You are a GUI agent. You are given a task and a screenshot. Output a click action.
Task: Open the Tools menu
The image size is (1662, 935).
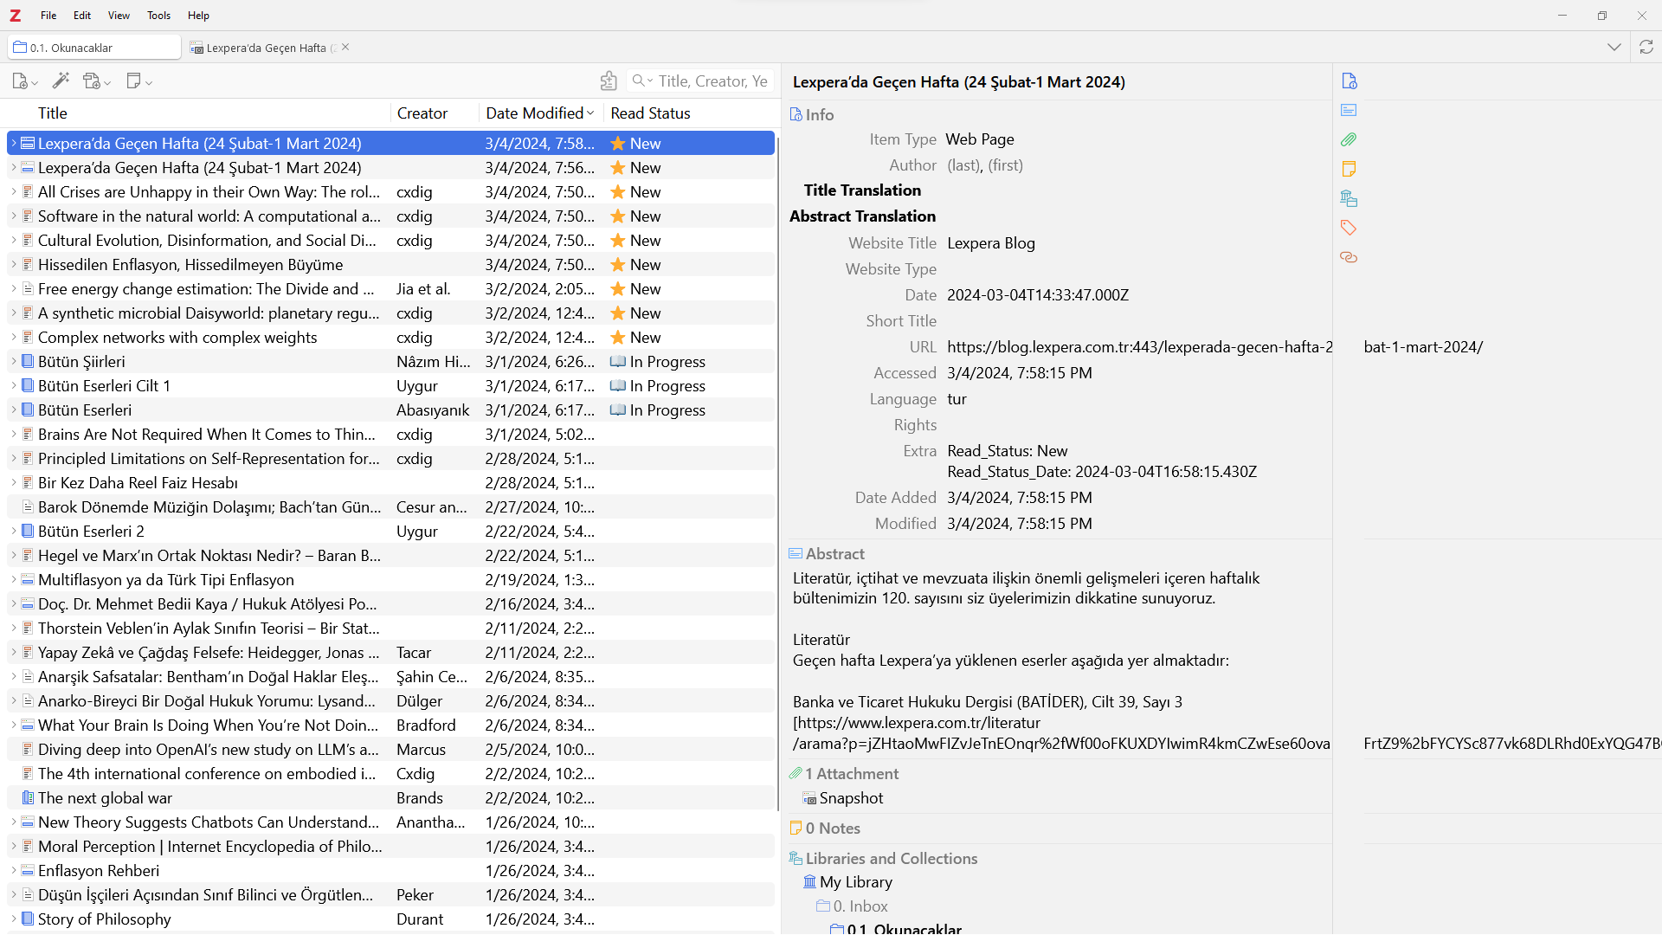158,16
